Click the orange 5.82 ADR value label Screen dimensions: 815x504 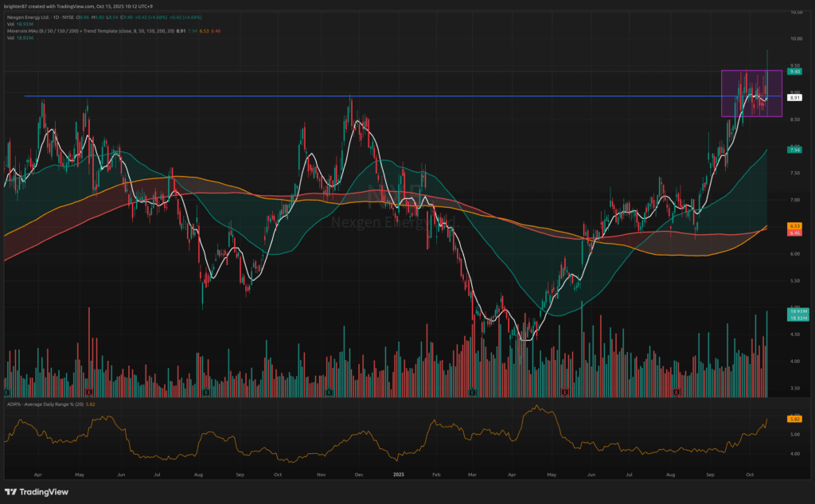point(794,419)
